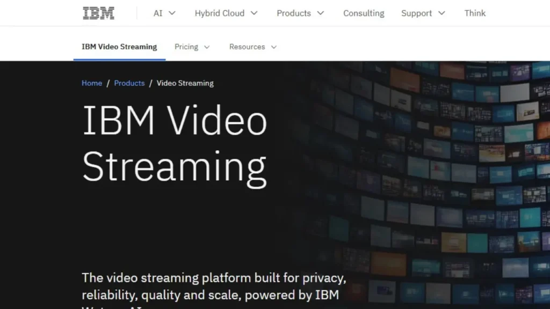Open the Resources submenu

pyautogui.click(x=253, y=47)
